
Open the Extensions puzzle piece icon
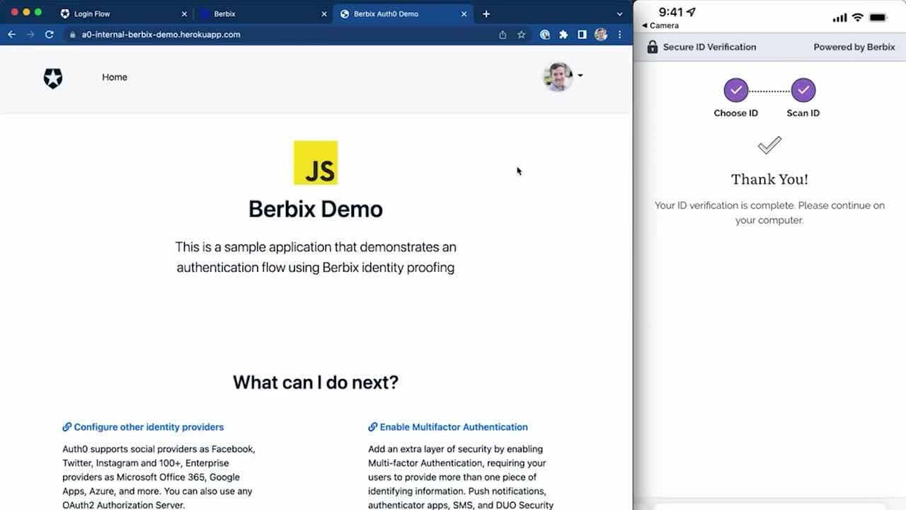coord(563,35)
